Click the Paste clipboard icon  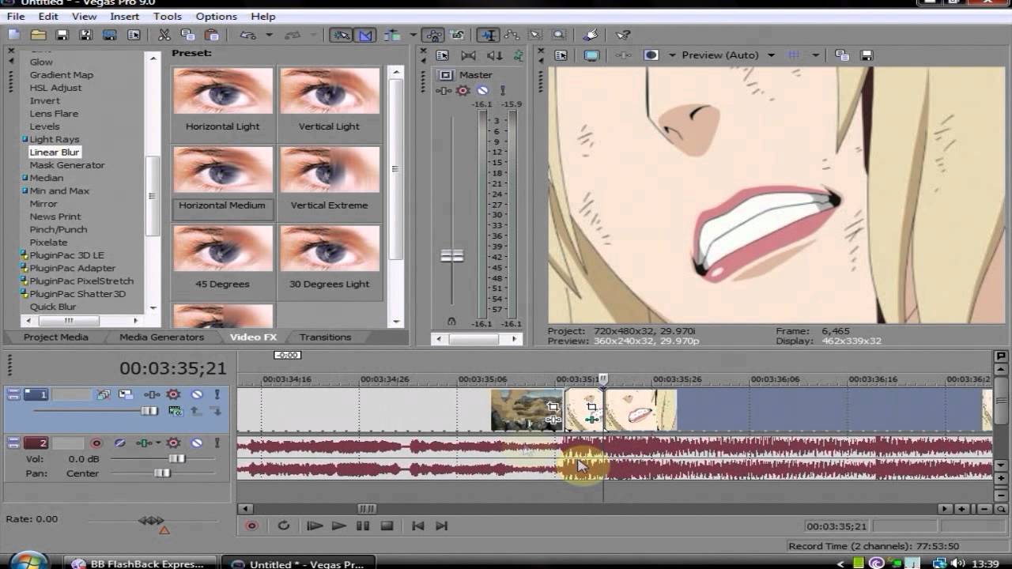(x=211, y=35)
